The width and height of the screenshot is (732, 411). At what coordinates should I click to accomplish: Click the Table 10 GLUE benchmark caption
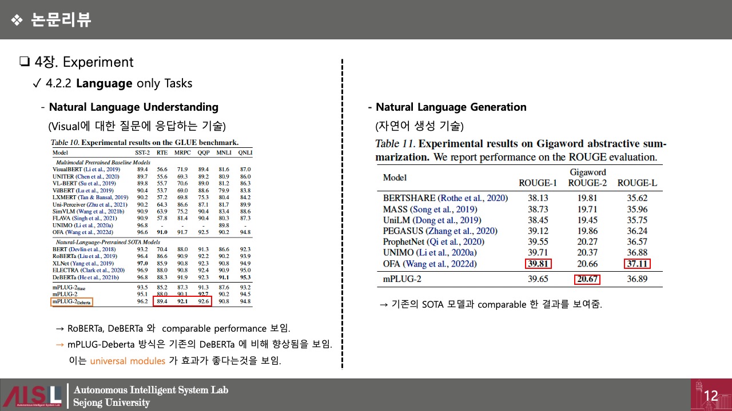click(x=145, y=143)
